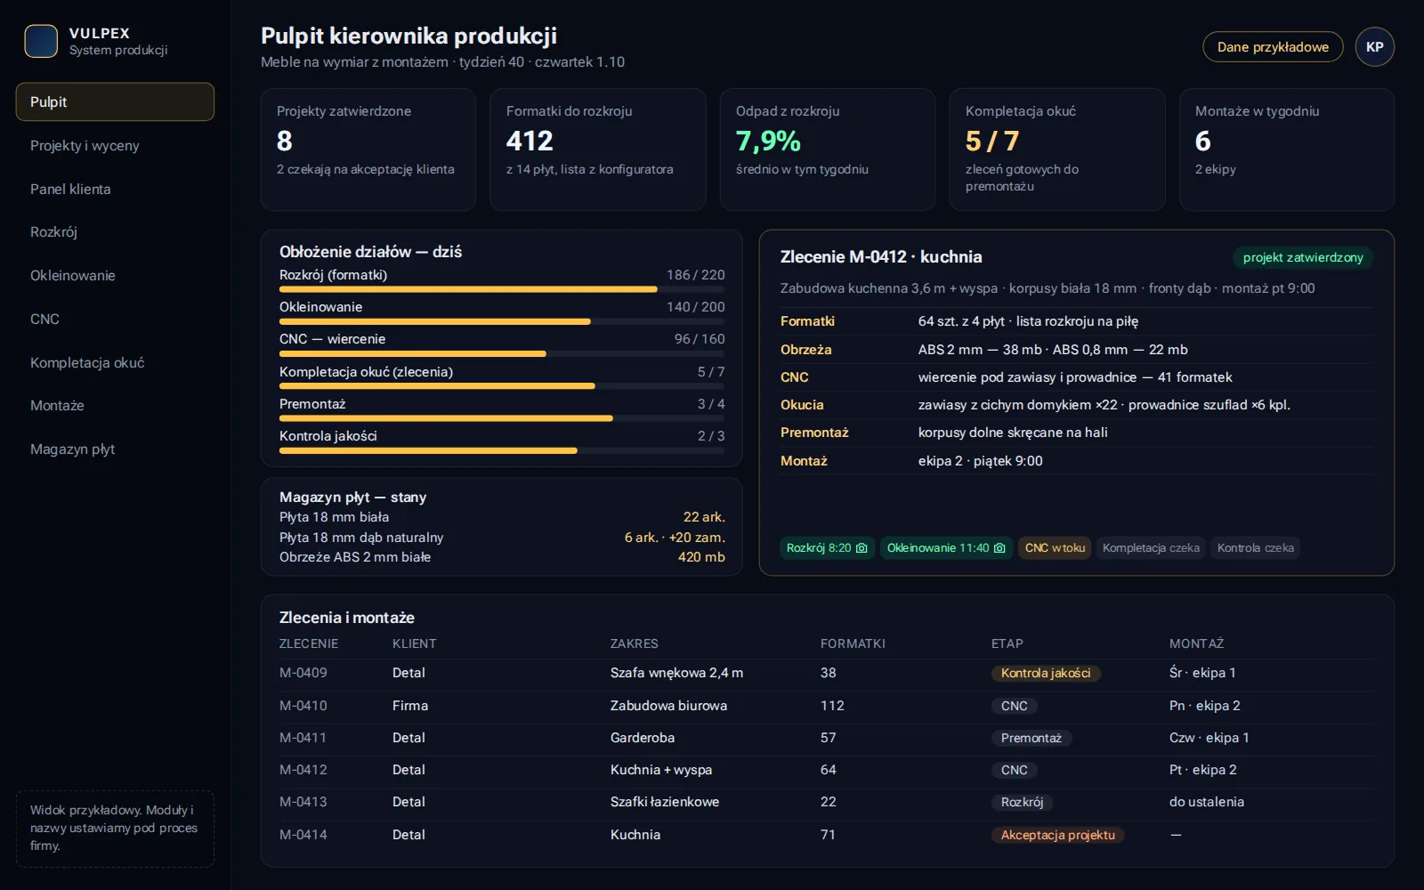The width and height of the screenshot is (1424, 890).
Task: Open Projekty i wyceny section
Action: [x=115, y=145]
